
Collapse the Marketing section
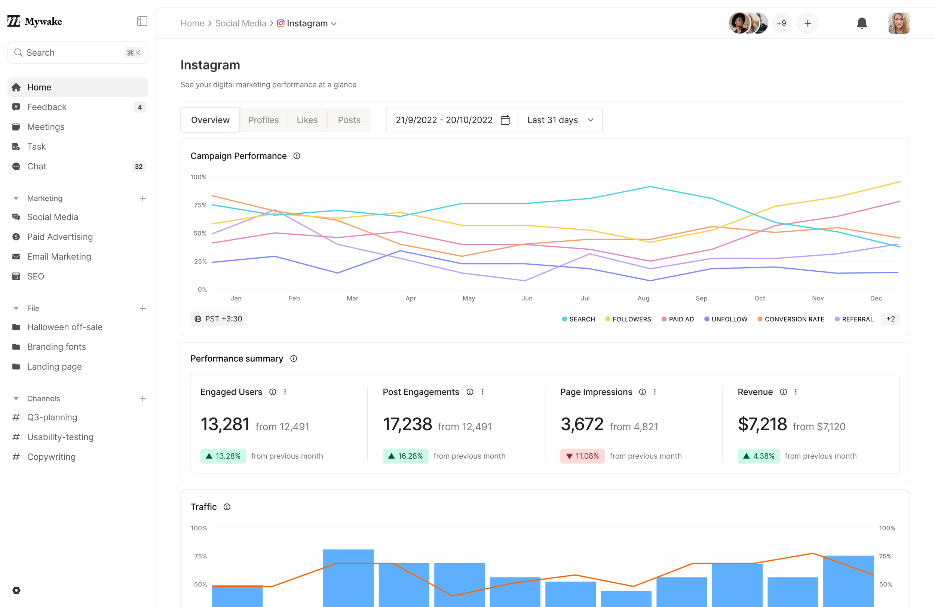(16, 198)
